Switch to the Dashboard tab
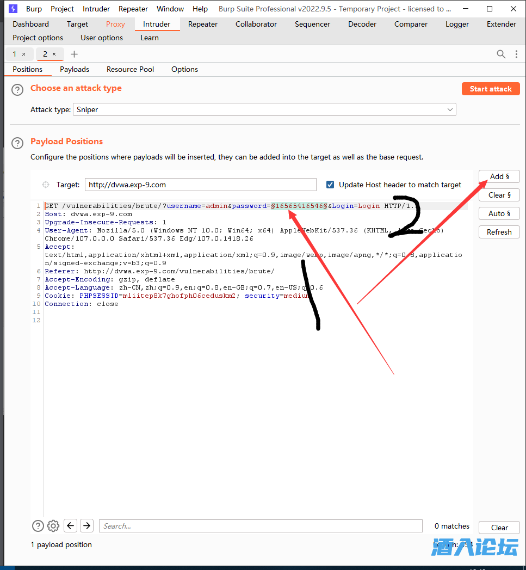 30,24
